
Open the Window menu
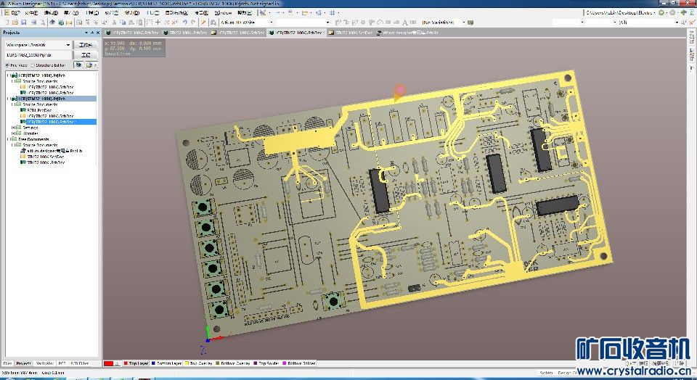pyautogui.click(x=224, y=13)
